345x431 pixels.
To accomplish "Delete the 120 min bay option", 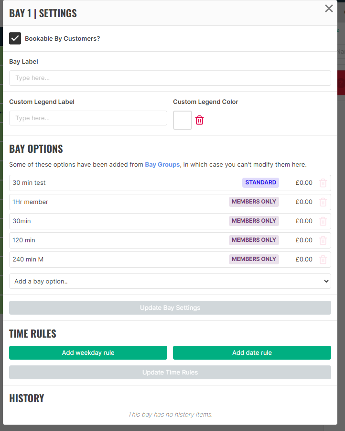I will coord(323,240).
